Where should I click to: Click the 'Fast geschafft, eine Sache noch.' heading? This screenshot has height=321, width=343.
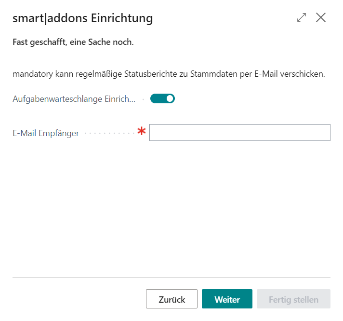(x=73, y=42)
